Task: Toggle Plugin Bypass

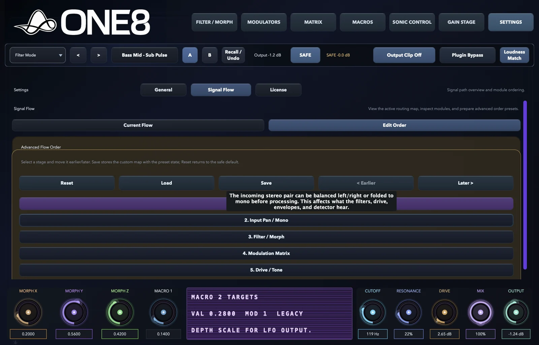Action: click(x=467, y=55)
